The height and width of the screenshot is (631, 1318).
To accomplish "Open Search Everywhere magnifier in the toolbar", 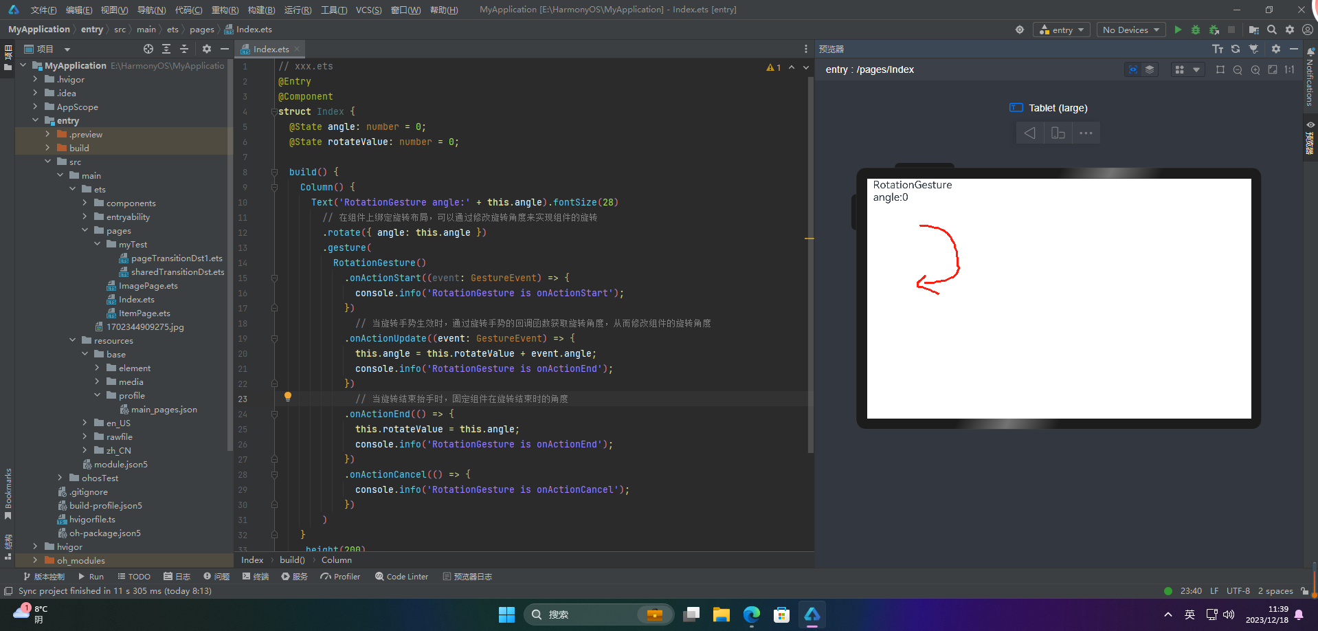I will 1272,30.
